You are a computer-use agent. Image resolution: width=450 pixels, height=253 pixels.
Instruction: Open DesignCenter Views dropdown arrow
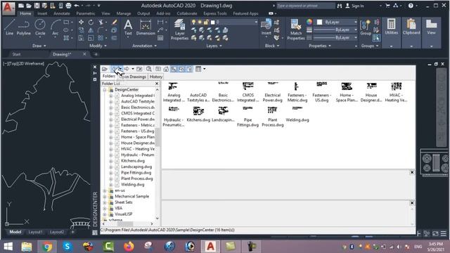coord(205,69)
